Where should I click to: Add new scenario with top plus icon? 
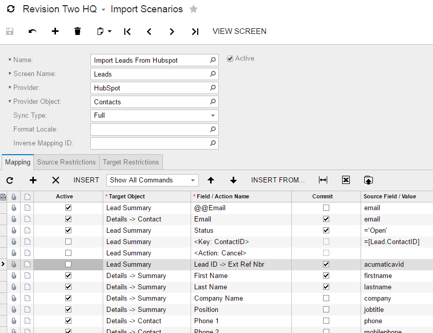(x=55, y=31)
